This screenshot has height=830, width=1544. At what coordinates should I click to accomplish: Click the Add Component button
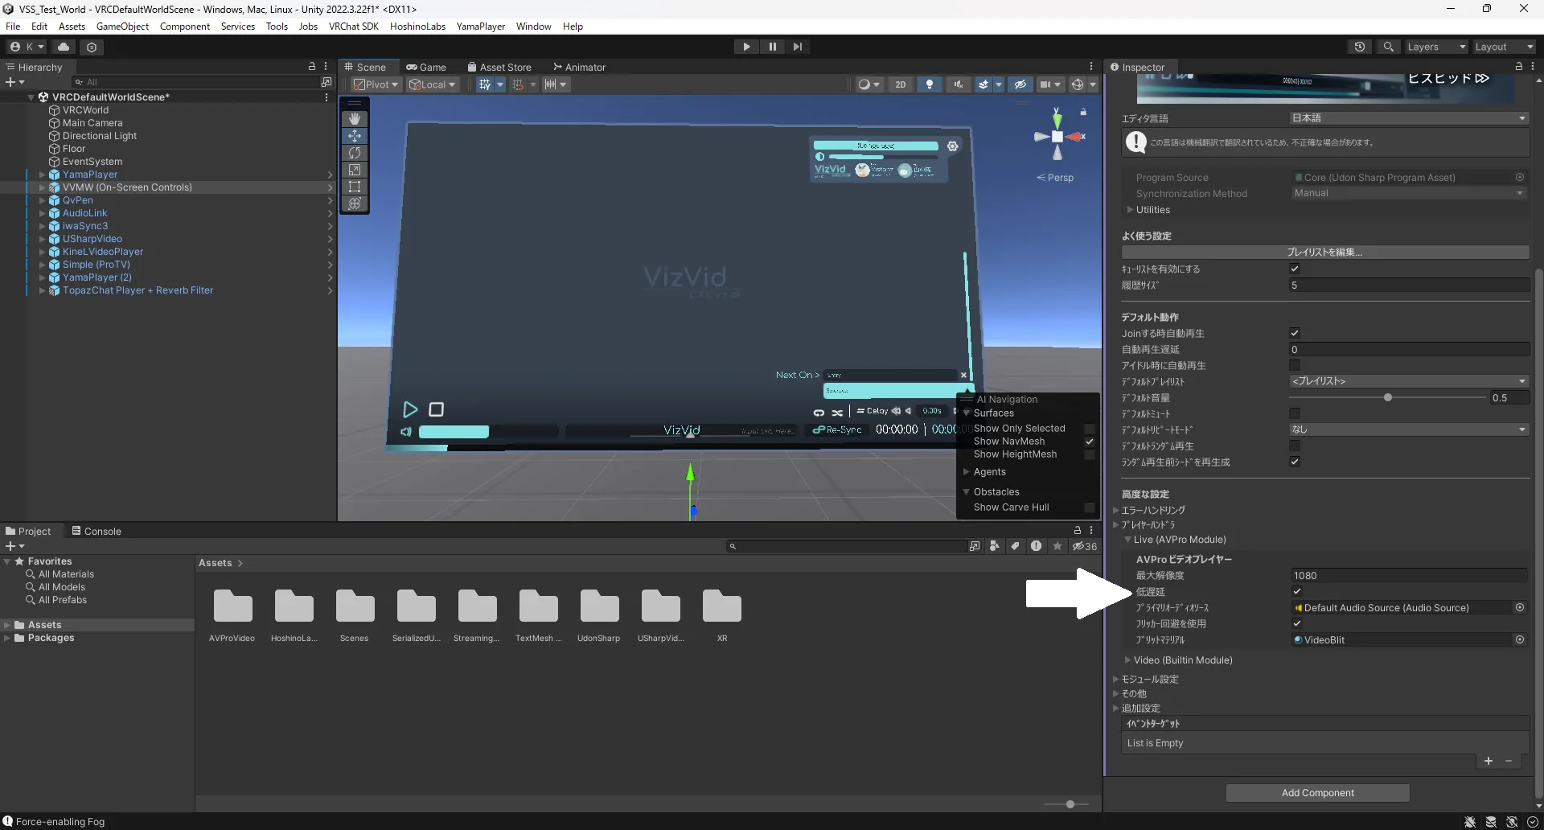pos(1317,793)
